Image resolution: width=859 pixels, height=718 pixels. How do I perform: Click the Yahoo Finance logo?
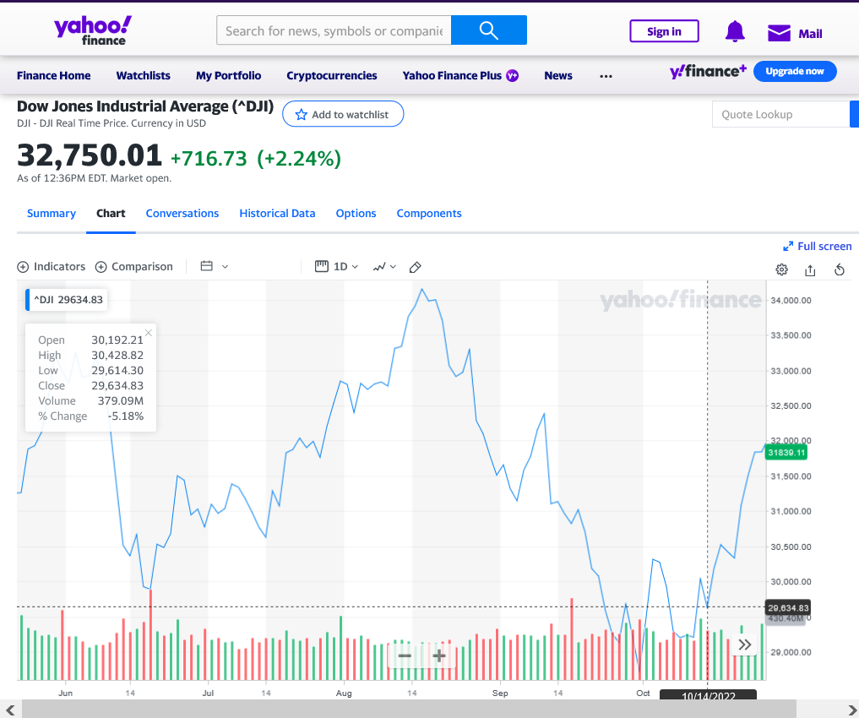pos(93,30)
